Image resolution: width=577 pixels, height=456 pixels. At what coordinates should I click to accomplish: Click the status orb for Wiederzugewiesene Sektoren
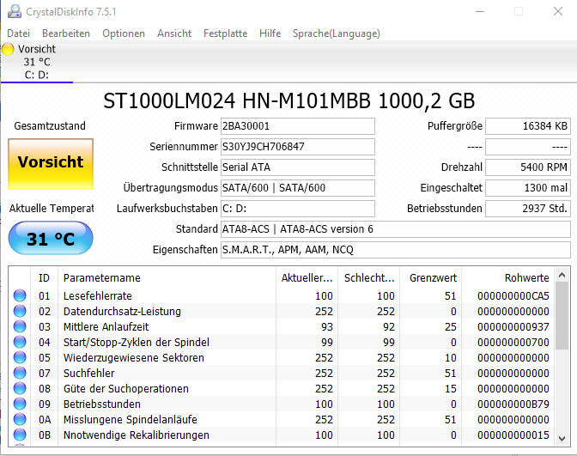[x=20, y=357]
